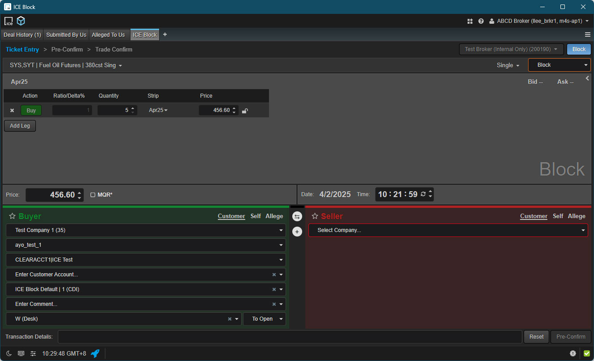The image size is (594, 361).
Task: Go to Pre-Confirm breadcrumb step
Action: (67, 49)
